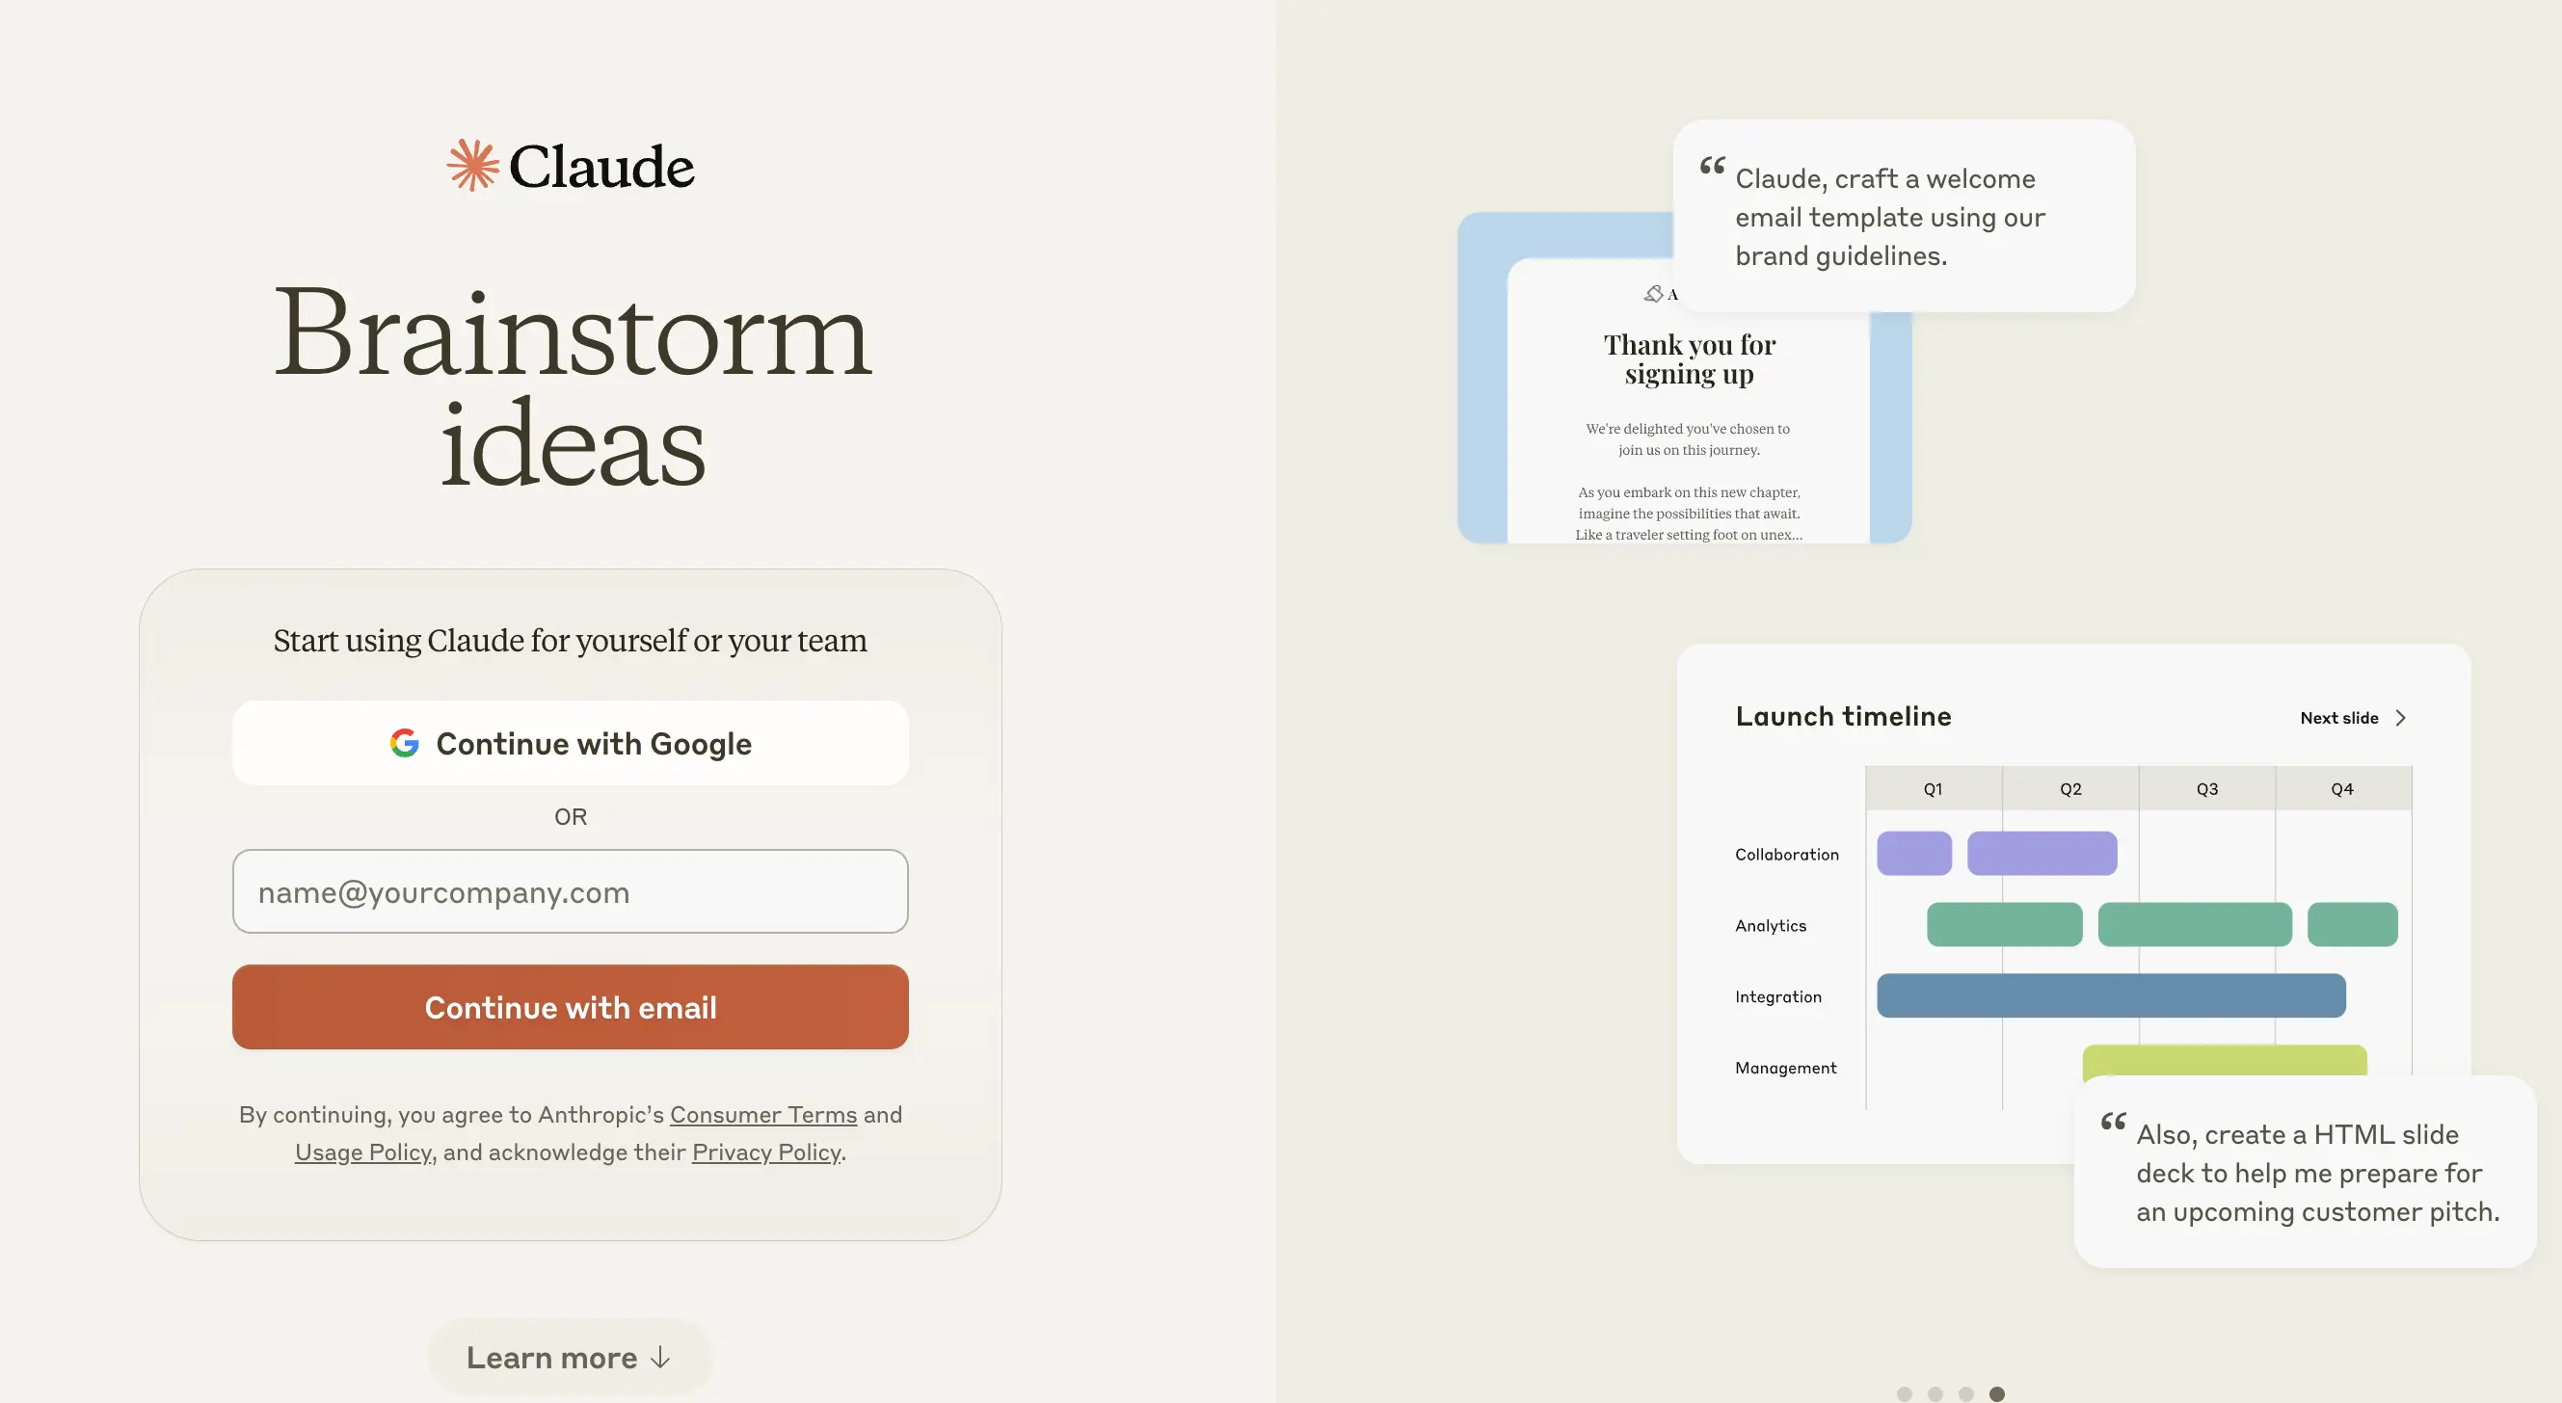Click the Launch timeline heading

(x=1843, y=716)
